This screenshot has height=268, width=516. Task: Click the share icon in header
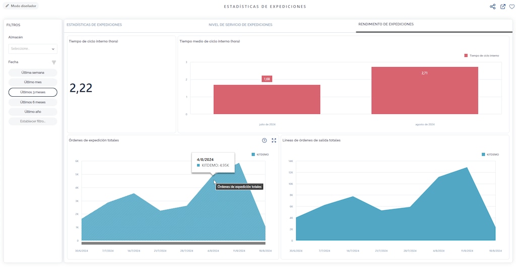coord(493,7)
